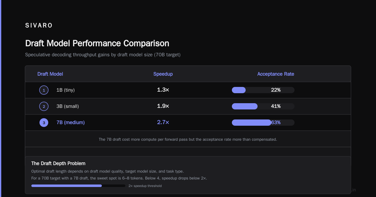The width and height of the screenshot is (376, 197).
Task: Click the Draft Model column header
Action: (50, 74)
